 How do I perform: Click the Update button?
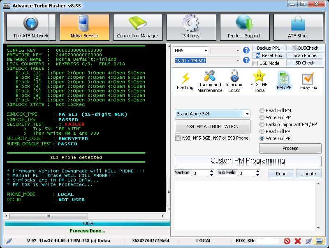(x=308, y=174)
